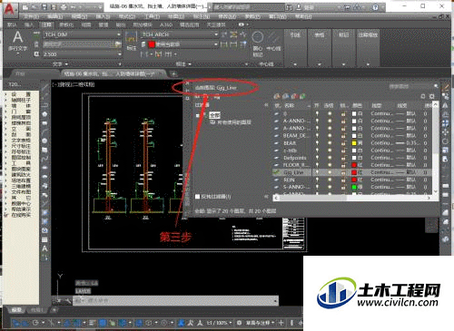Click the yellow color swatch of BEAR layer
The height and width of the screenshot is (331, 454).
click(354, 143)
